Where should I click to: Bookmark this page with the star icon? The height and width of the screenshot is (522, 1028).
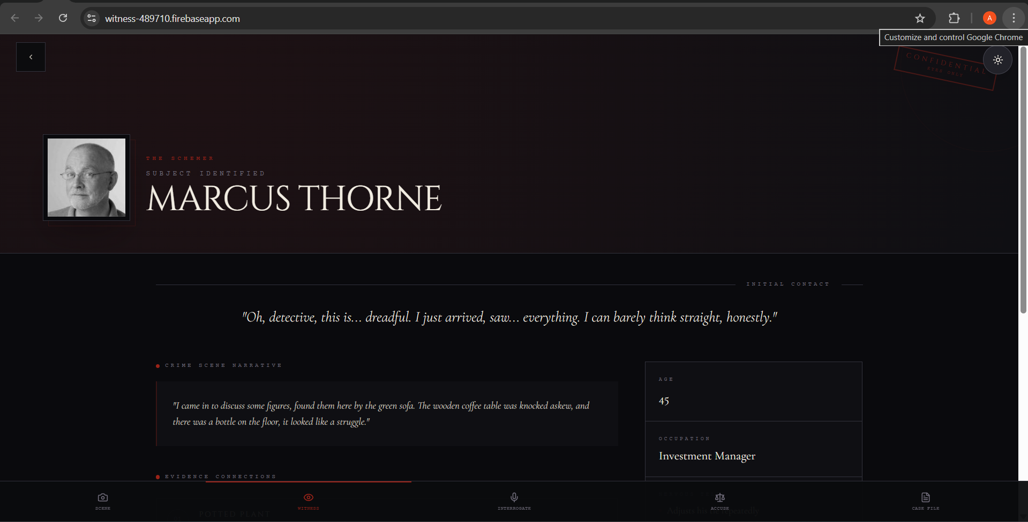pos(920,18)
